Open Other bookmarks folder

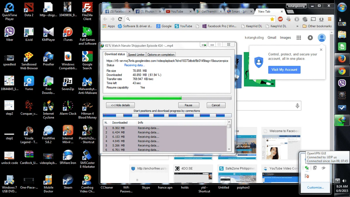pyautogui.click(x=317, y=26)
